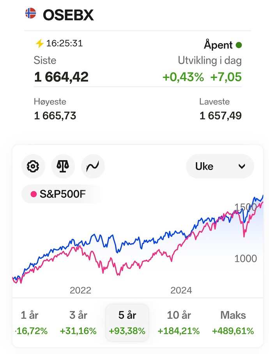Select the line chart type icon
269x354 pixels.
(x=93, y=166)
